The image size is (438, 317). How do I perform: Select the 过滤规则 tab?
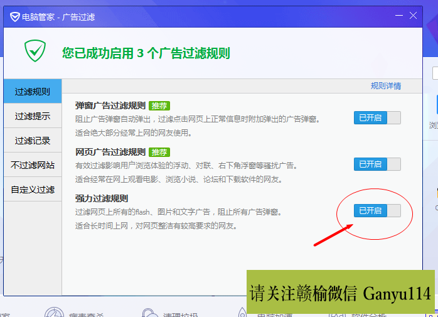click(33, 91)
